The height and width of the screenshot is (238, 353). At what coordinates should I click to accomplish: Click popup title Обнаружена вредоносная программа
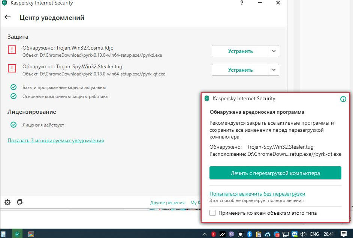tap(257, 112)
